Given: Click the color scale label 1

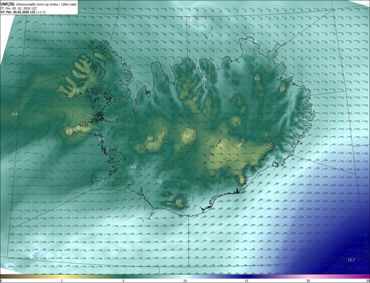Looking at the screenshot, I should point(62,281).
